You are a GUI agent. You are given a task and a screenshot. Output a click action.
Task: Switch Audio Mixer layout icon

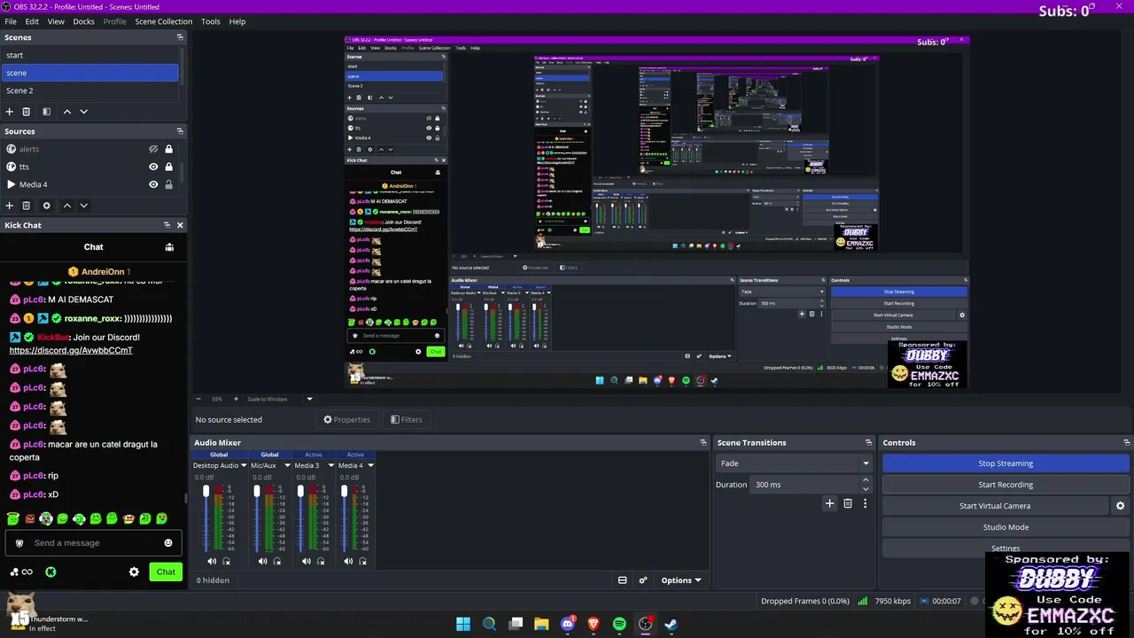(622, 580)
